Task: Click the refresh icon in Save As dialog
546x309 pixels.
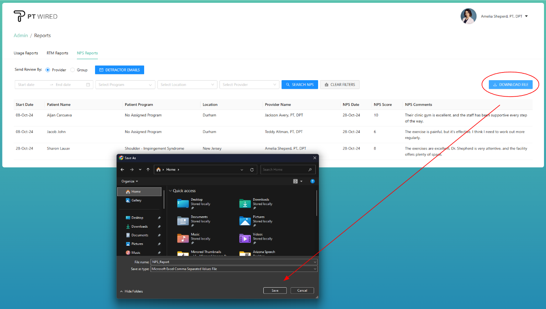Action: (x=252, y=170)
